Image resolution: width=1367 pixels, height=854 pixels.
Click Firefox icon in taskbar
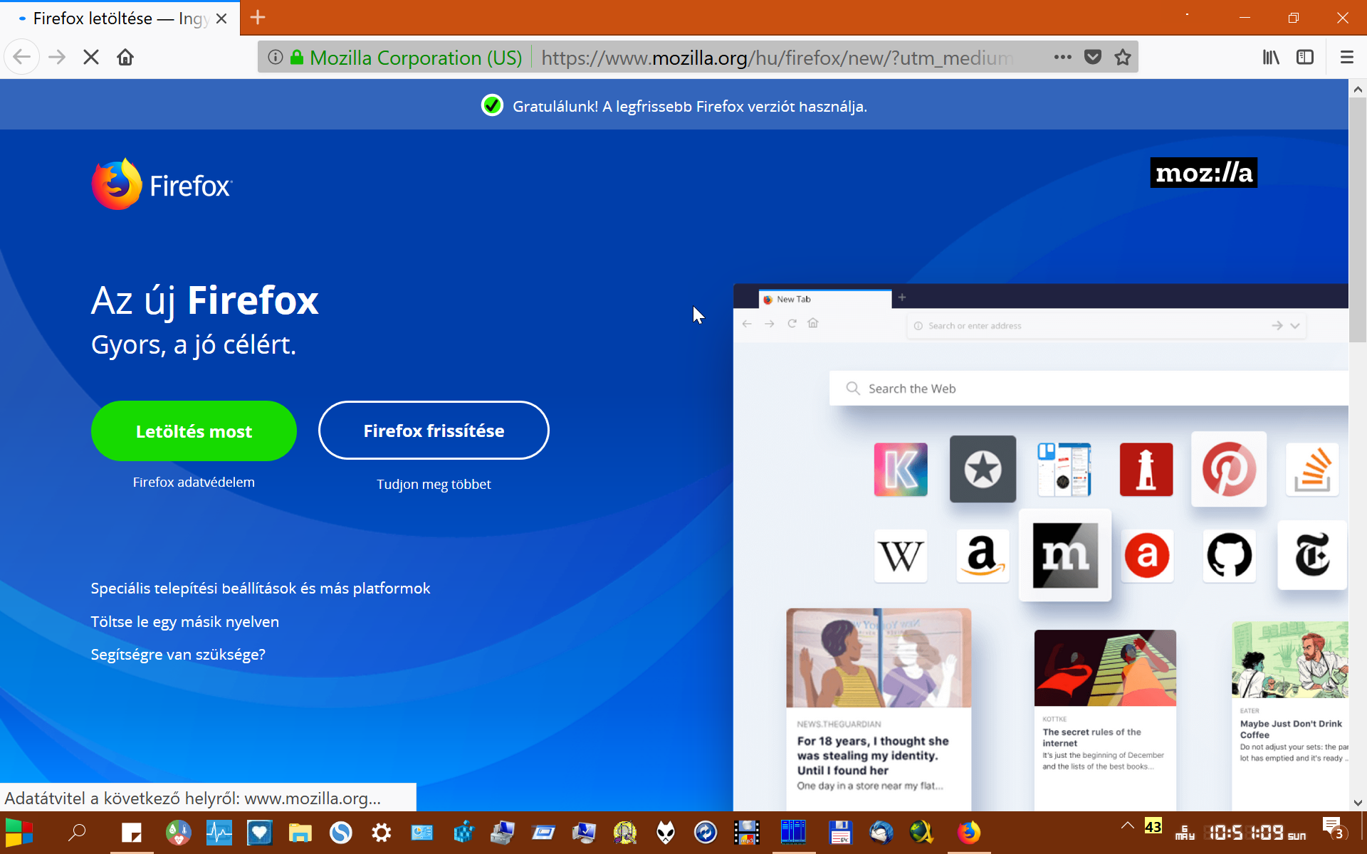coord(968,832)
